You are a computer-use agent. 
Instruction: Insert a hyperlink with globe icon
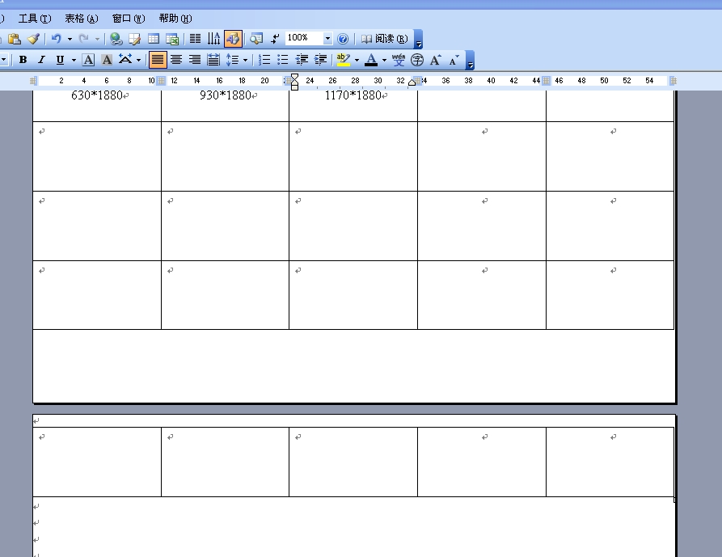point(116,39)
